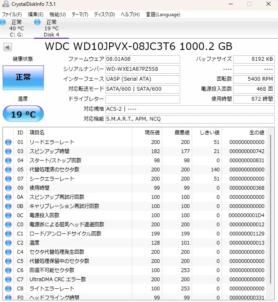Open the ファイル(F) menu
The image size is (278, 302).
[x=12, y=15]
